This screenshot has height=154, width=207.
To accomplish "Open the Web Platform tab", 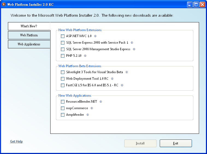I will pos(29,35).
